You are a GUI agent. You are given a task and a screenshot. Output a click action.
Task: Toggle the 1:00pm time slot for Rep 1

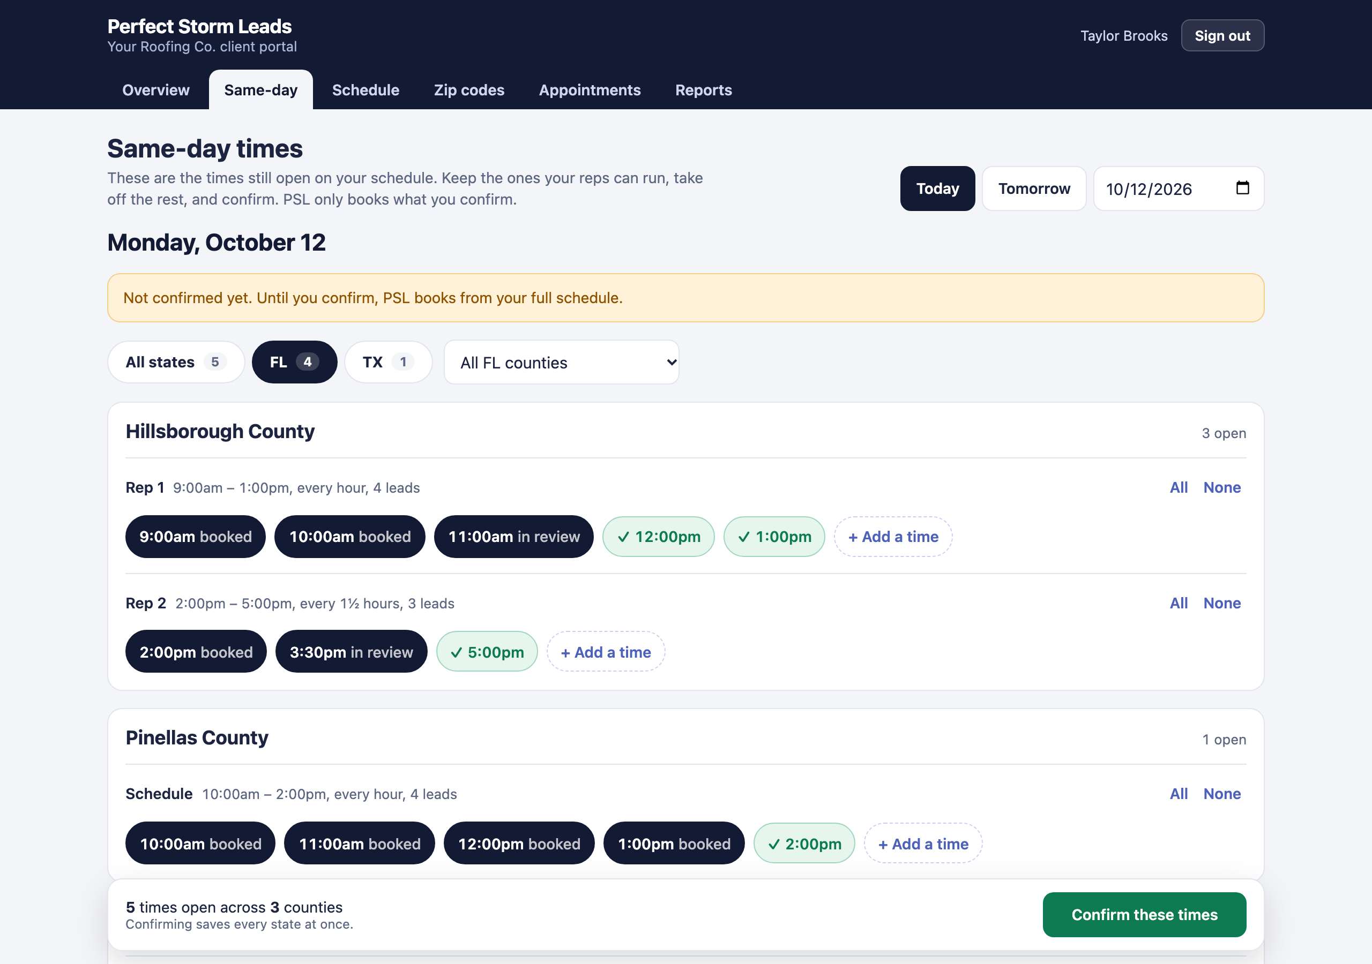(774, 536)
